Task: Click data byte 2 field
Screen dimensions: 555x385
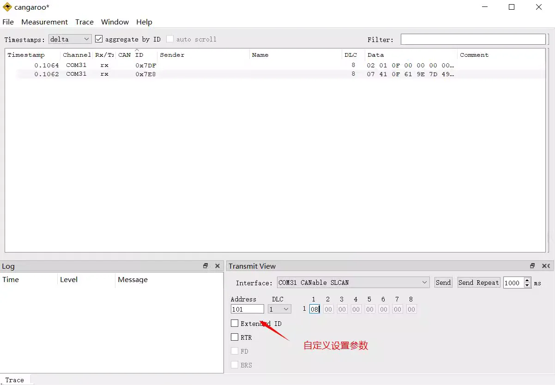Action: 328,309
